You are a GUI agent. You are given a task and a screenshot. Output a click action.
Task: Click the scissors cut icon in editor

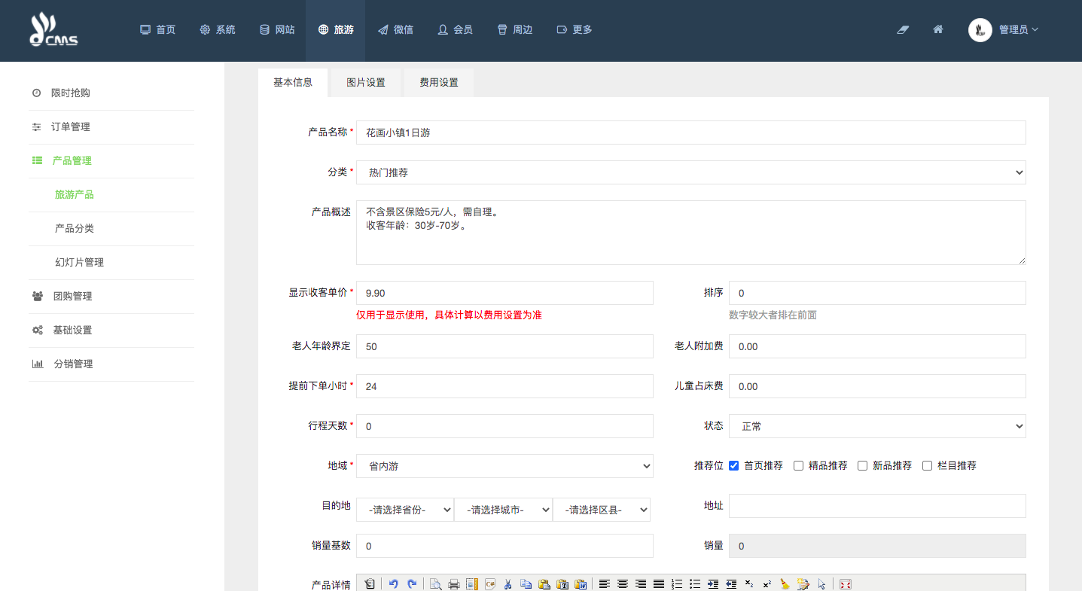(x=507, y=584)
